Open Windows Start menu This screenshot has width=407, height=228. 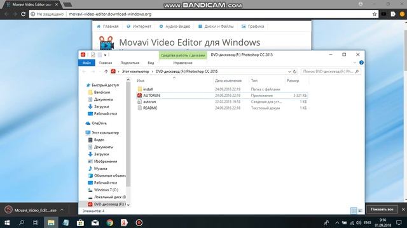point(7,222)
